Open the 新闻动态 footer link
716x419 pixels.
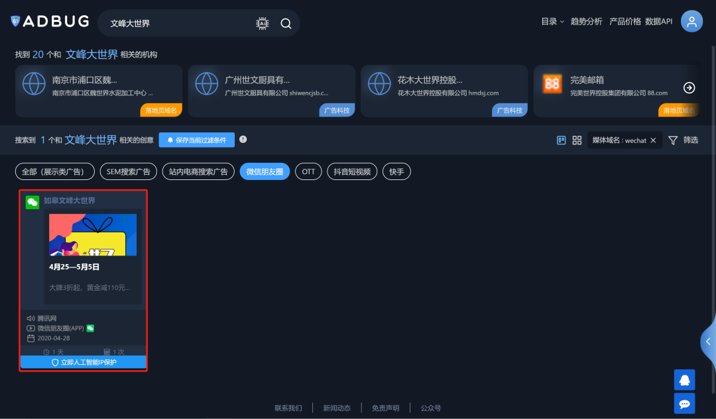tap(337, 408)
